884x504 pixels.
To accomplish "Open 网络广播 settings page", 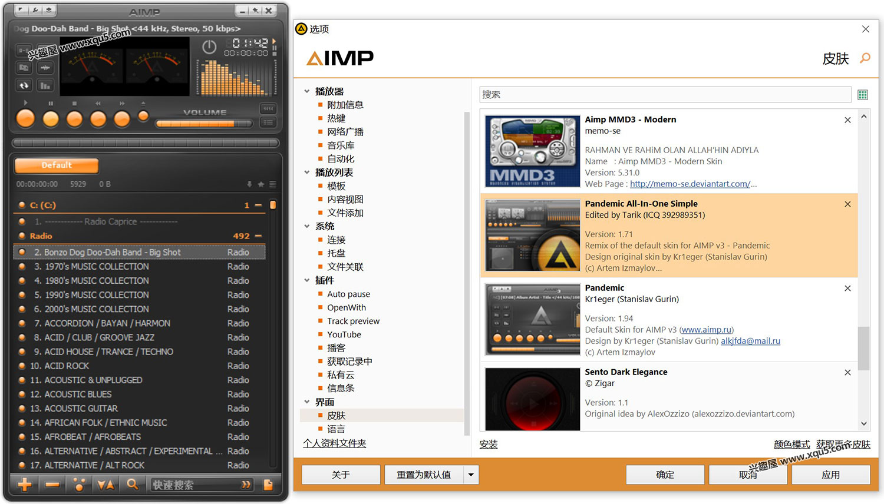I will (345, 132).
